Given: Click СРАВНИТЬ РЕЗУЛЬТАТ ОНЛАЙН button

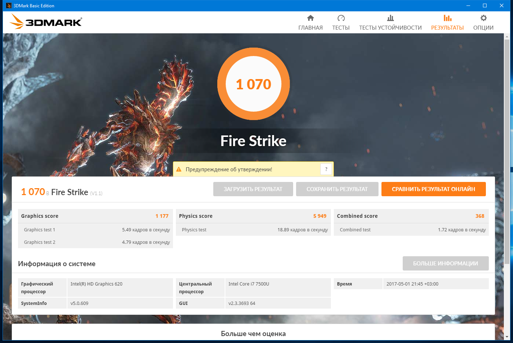Looking at the screenshot, I should pos(433,189).
